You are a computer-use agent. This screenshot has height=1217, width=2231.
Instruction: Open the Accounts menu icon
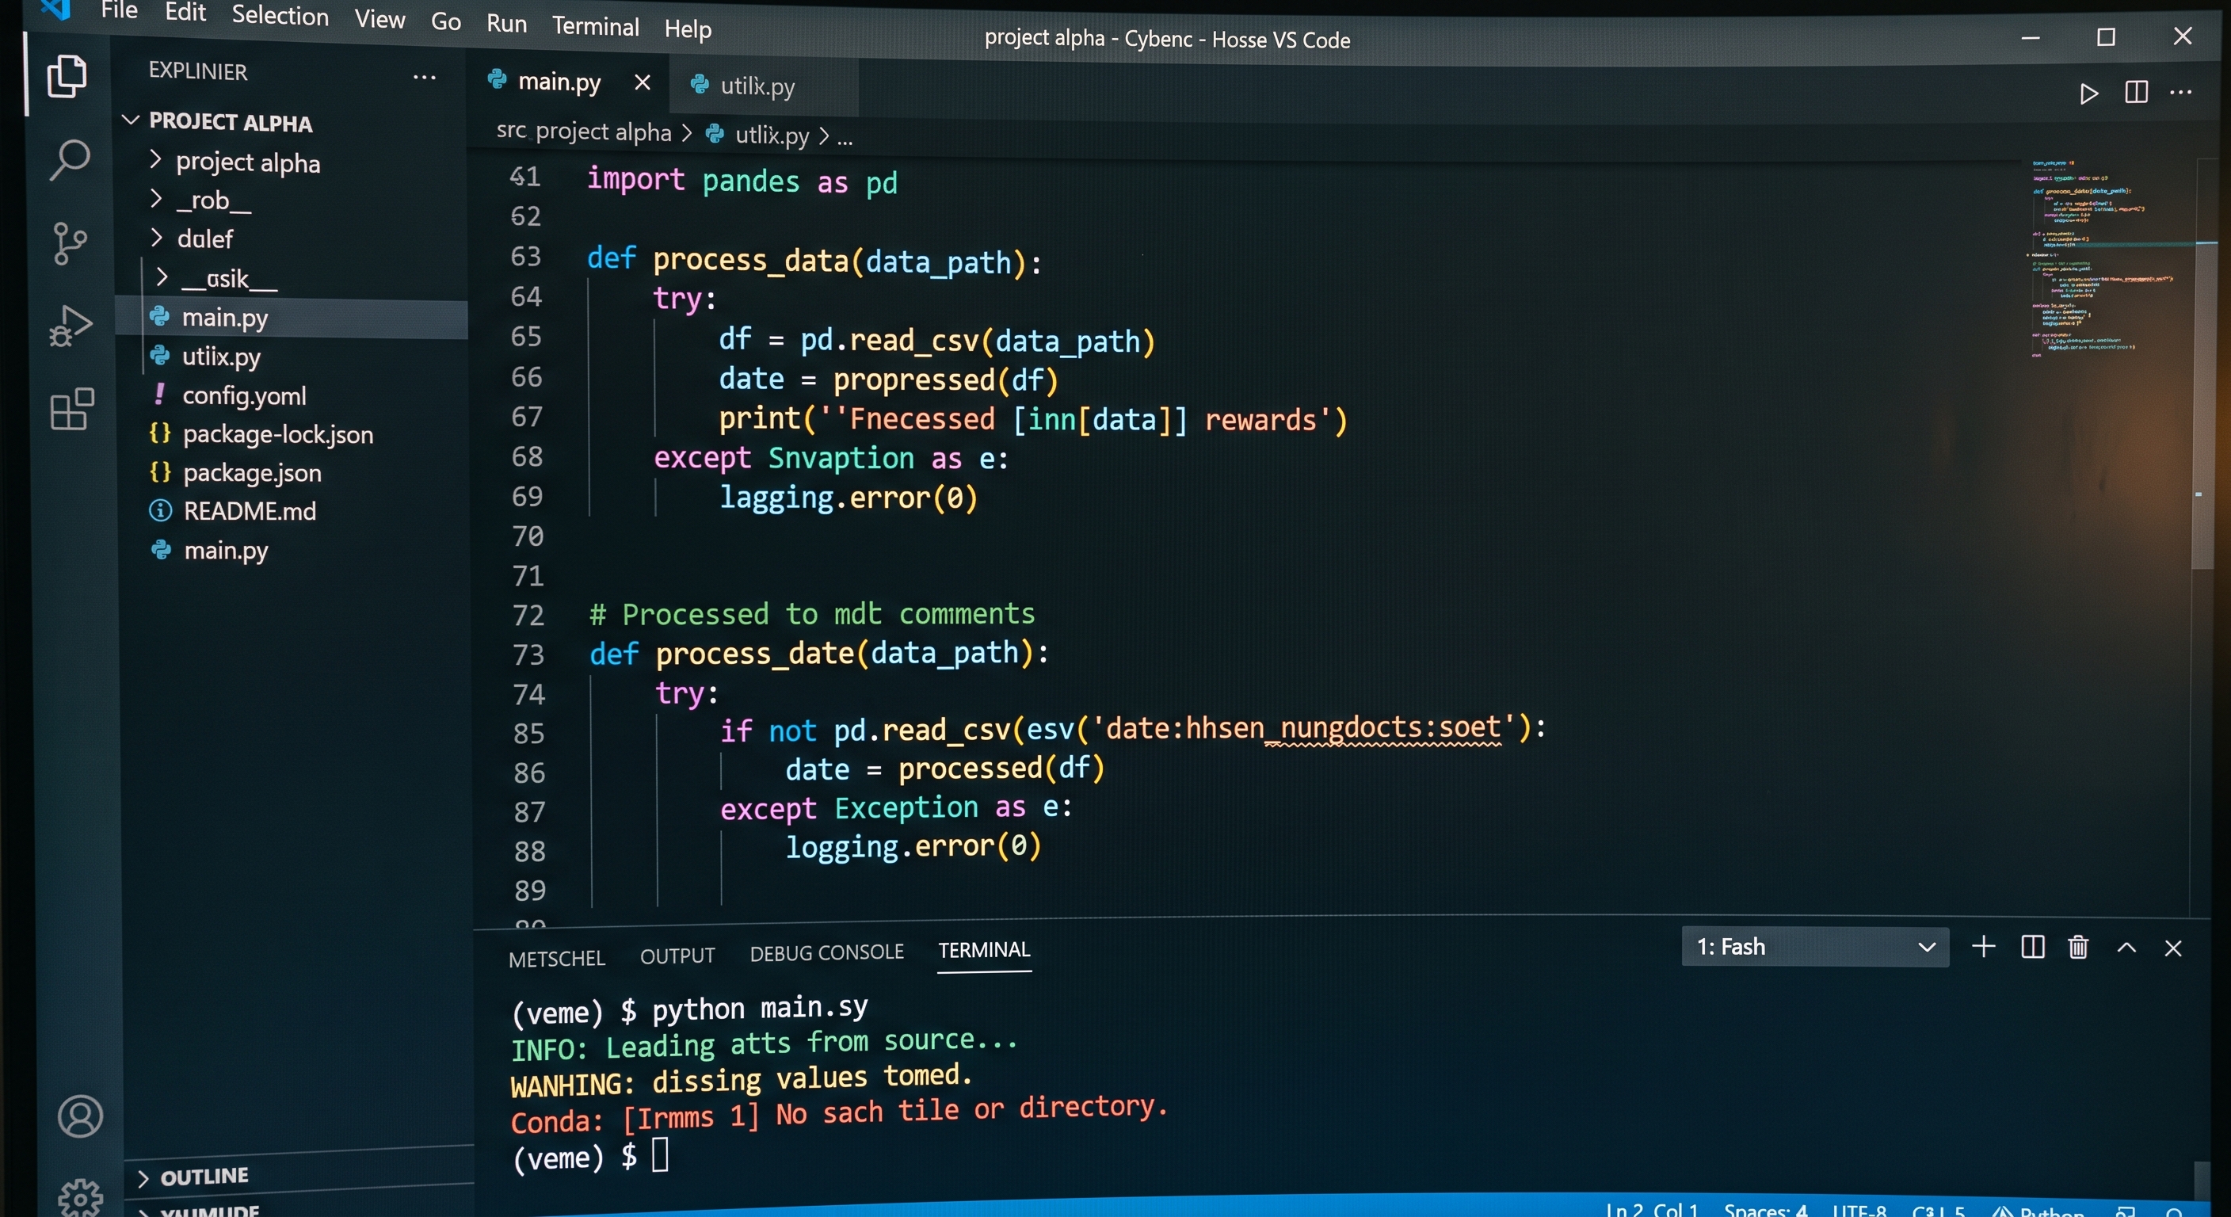tap(80, 1116)
